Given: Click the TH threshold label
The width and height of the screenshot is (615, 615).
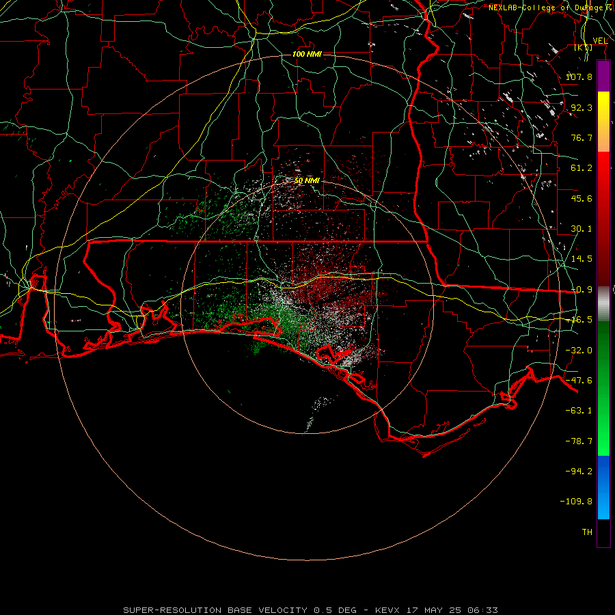Looking at the screenshot, I should tap(587, 532).
